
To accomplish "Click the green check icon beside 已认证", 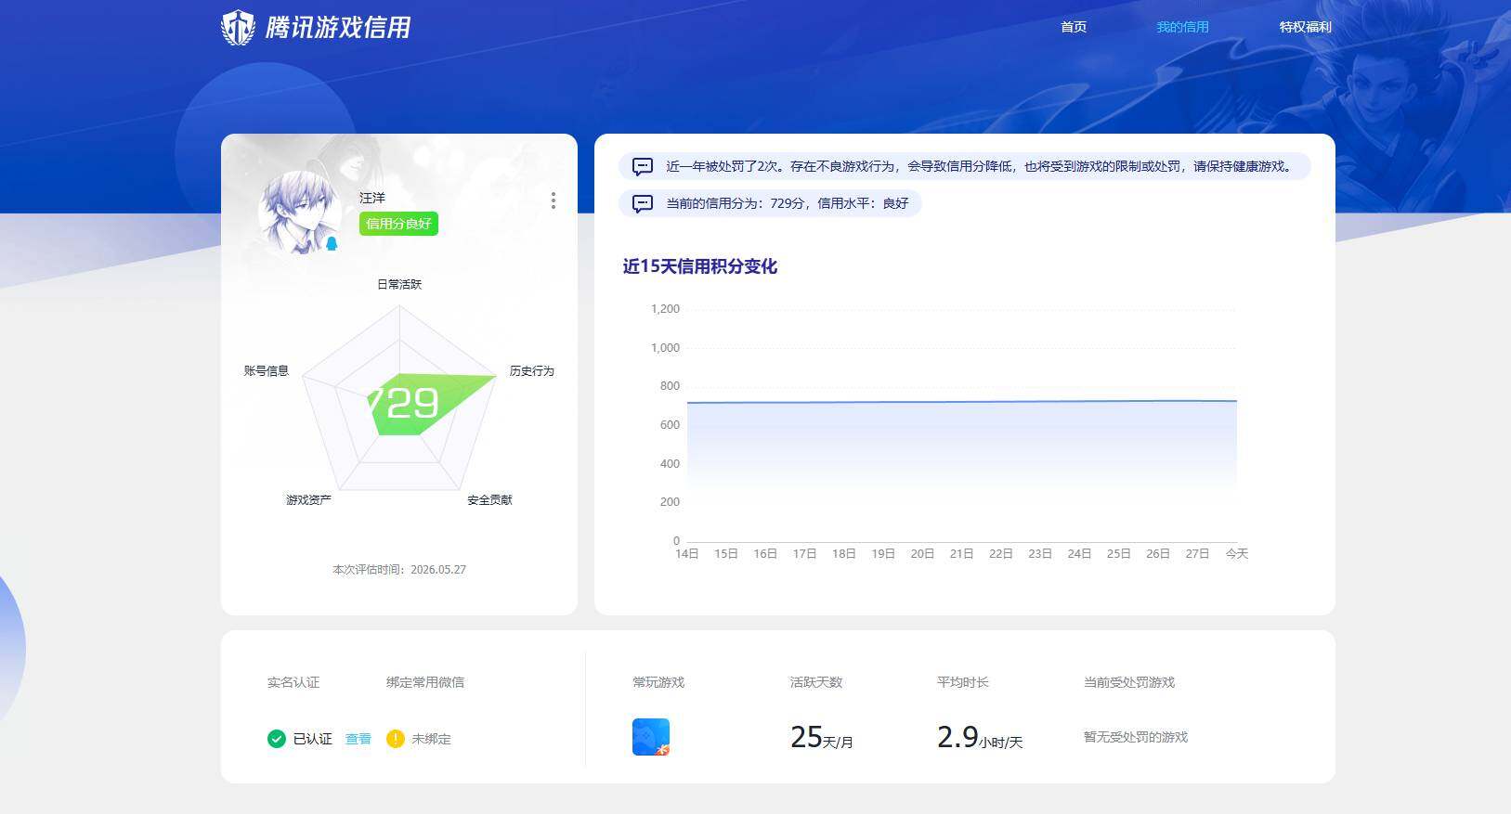I will [276, 739].
